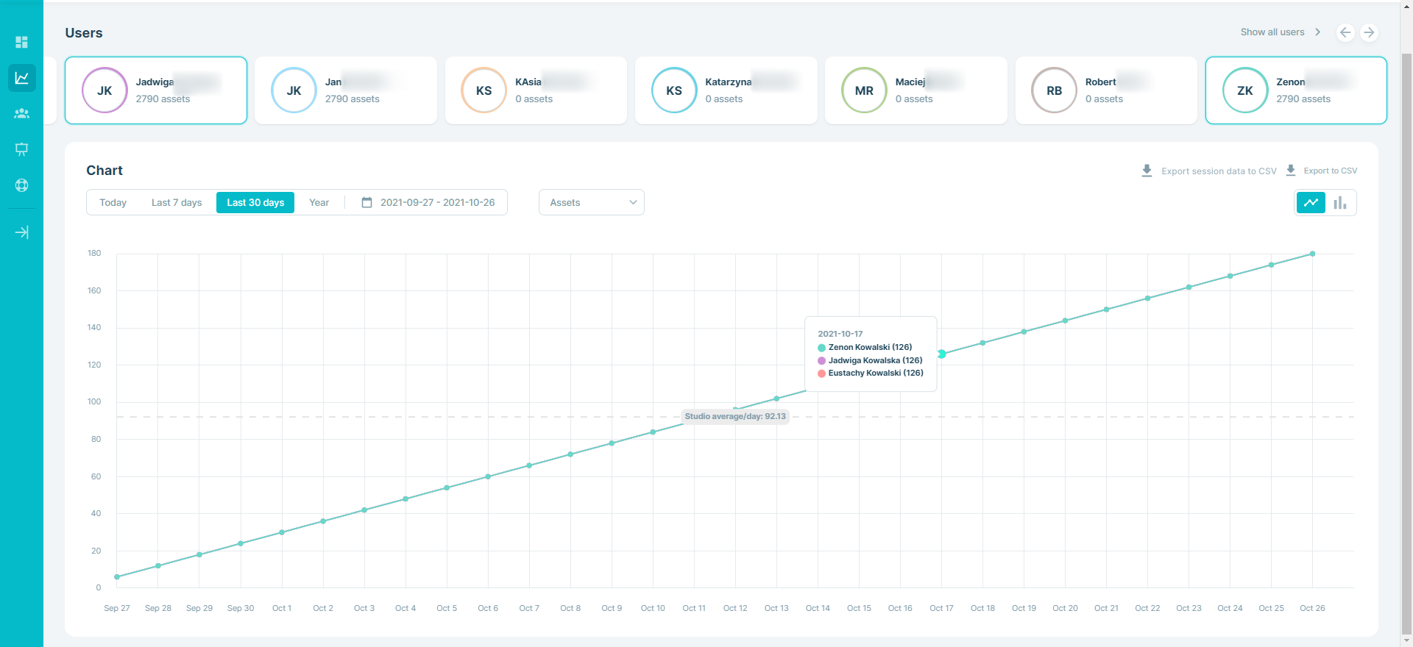Select the Zenon user card

click(x=1296, y=90)
